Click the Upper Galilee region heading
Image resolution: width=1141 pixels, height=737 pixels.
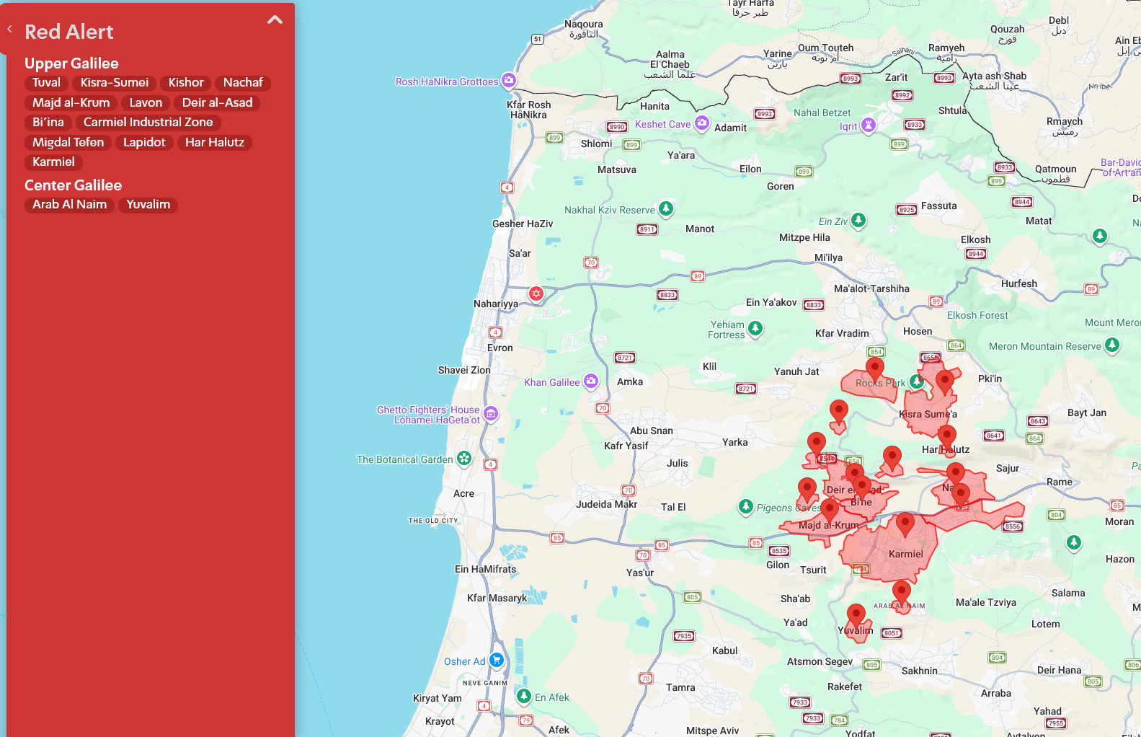pyautogui.click(x=71, y=63)
